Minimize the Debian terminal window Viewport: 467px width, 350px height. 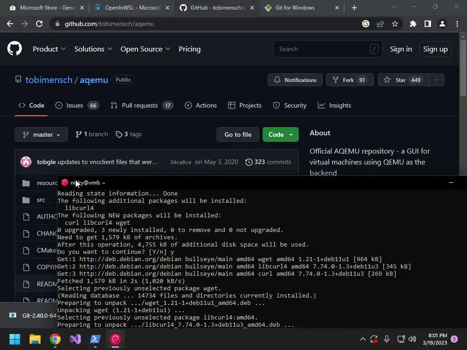pos(451,182)
